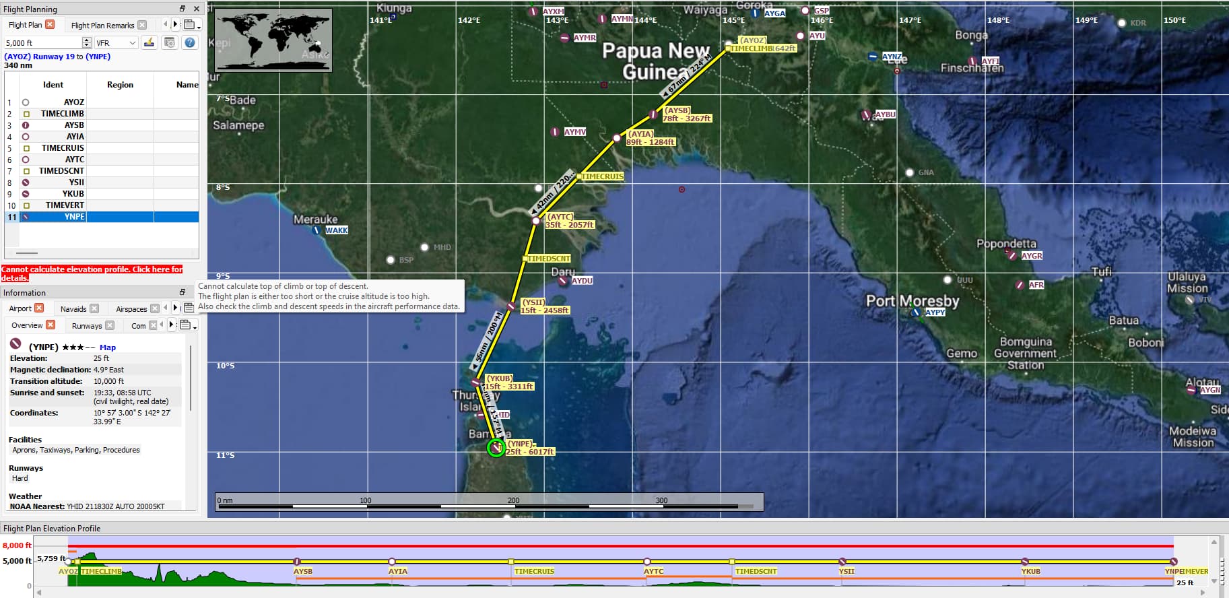Switch to the Navaids tab
Image resolution: width=1229 pixels, height=598 pixels.
click(x=73, y=309)
